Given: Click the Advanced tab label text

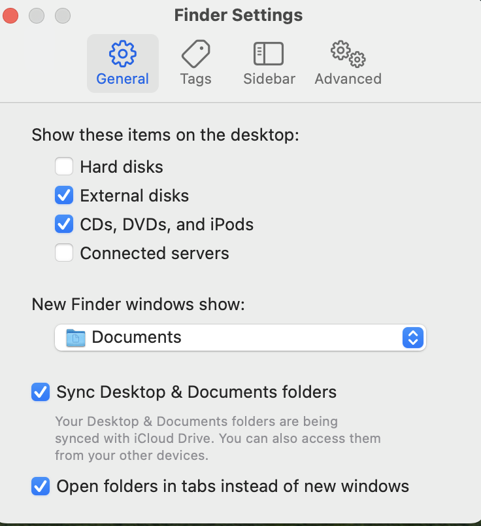Looking at the screenshot, I should click(x=348, y=79).
